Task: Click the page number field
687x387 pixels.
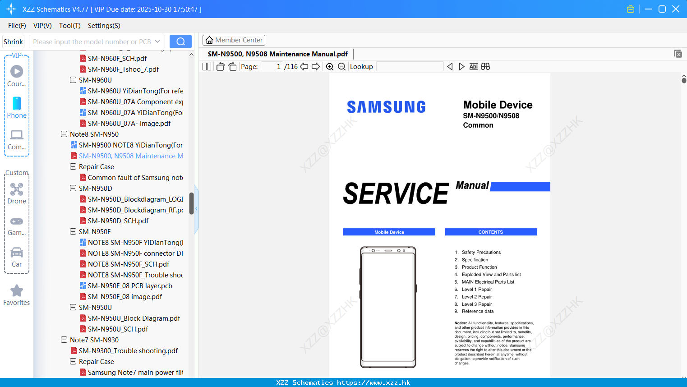Action: (x=272, y=66)
